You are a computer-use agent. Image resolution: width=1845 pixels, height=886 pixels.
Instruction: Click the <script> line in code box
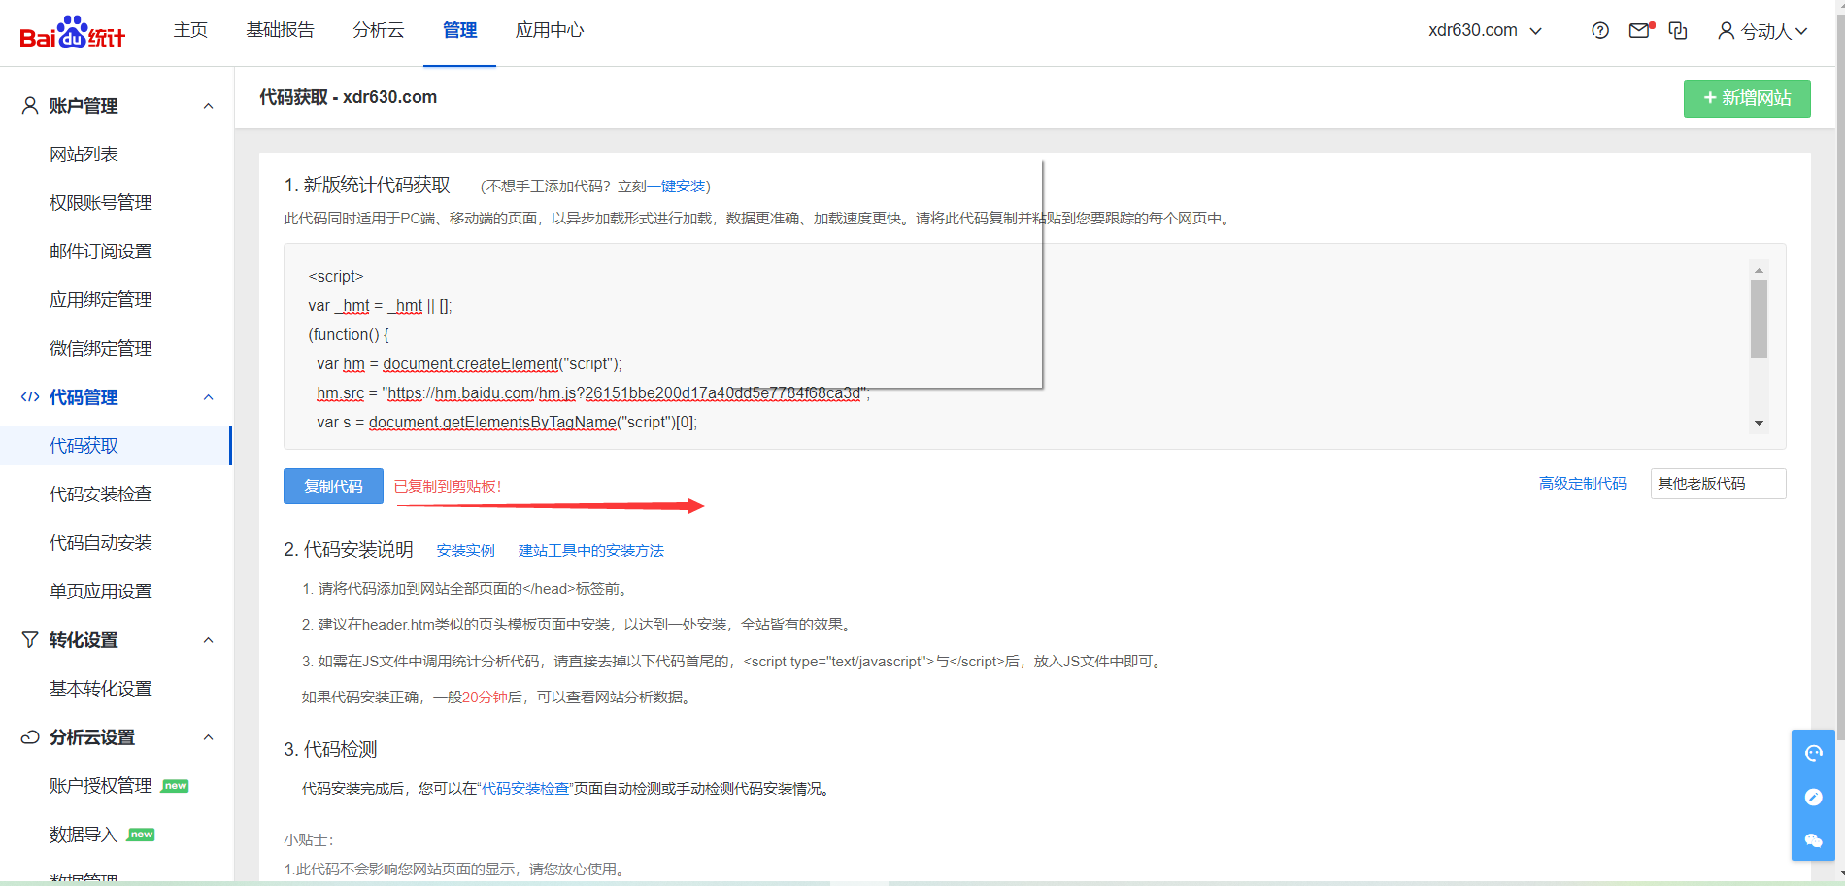[336, 277]
